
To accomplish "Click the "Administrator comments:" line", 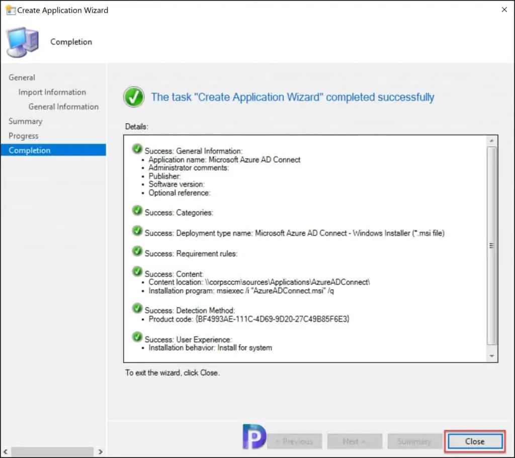I will point(189,168).
